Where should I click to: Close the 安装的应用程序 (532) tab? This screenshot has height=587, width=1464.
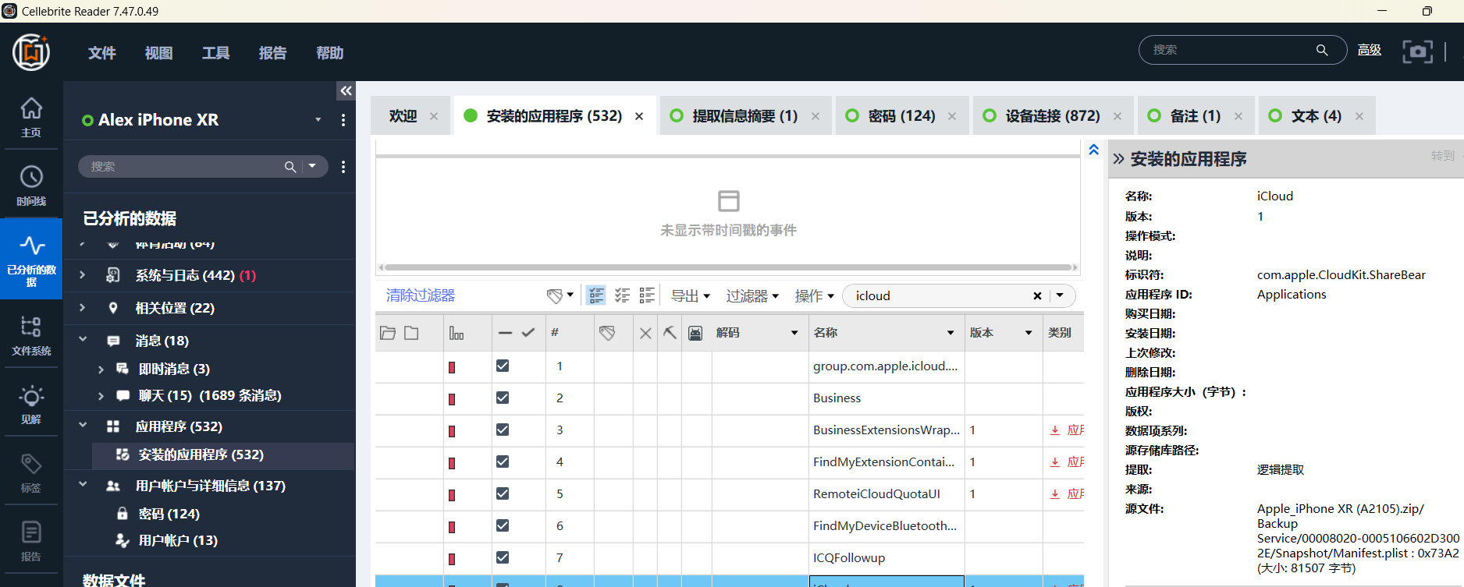coord(639,116)
